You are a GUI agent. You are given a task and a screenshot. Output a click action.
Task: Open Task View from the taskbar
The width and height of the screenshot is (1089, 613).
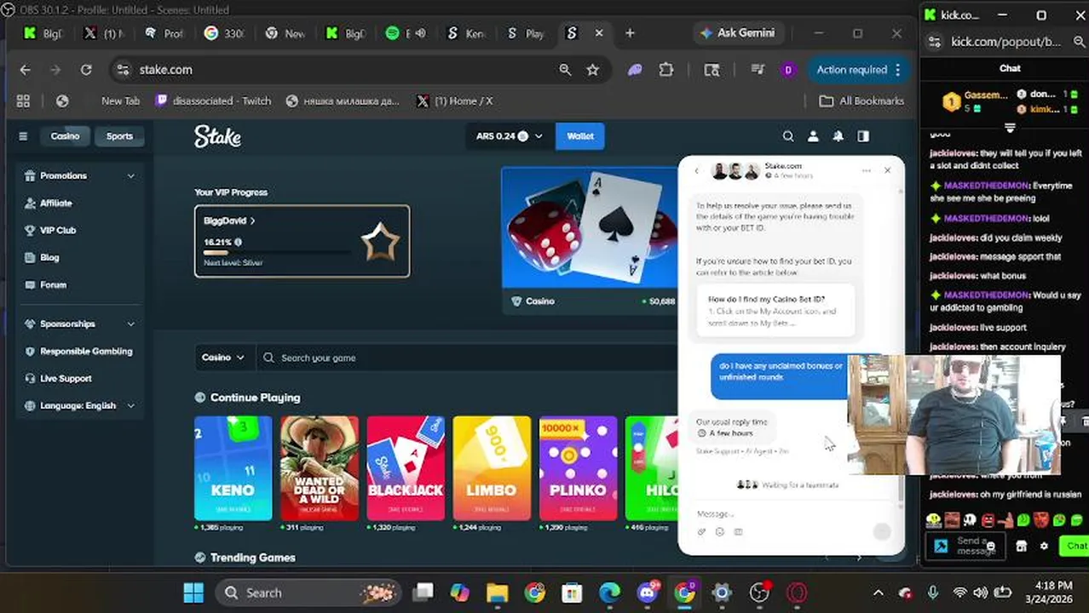(x=423, y=593)
